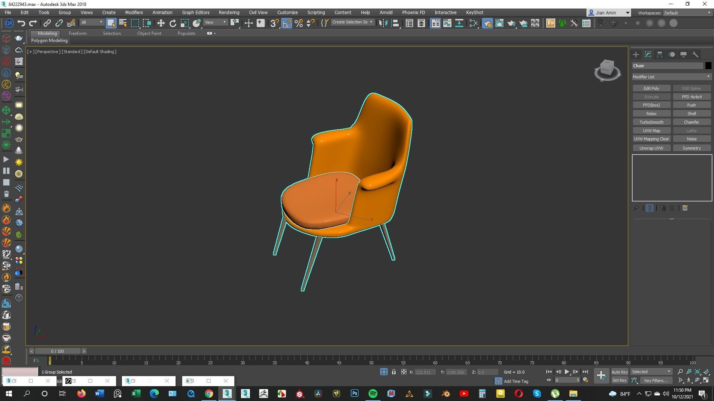Open the ribbon options arrow dropdown

coord(211,33)
